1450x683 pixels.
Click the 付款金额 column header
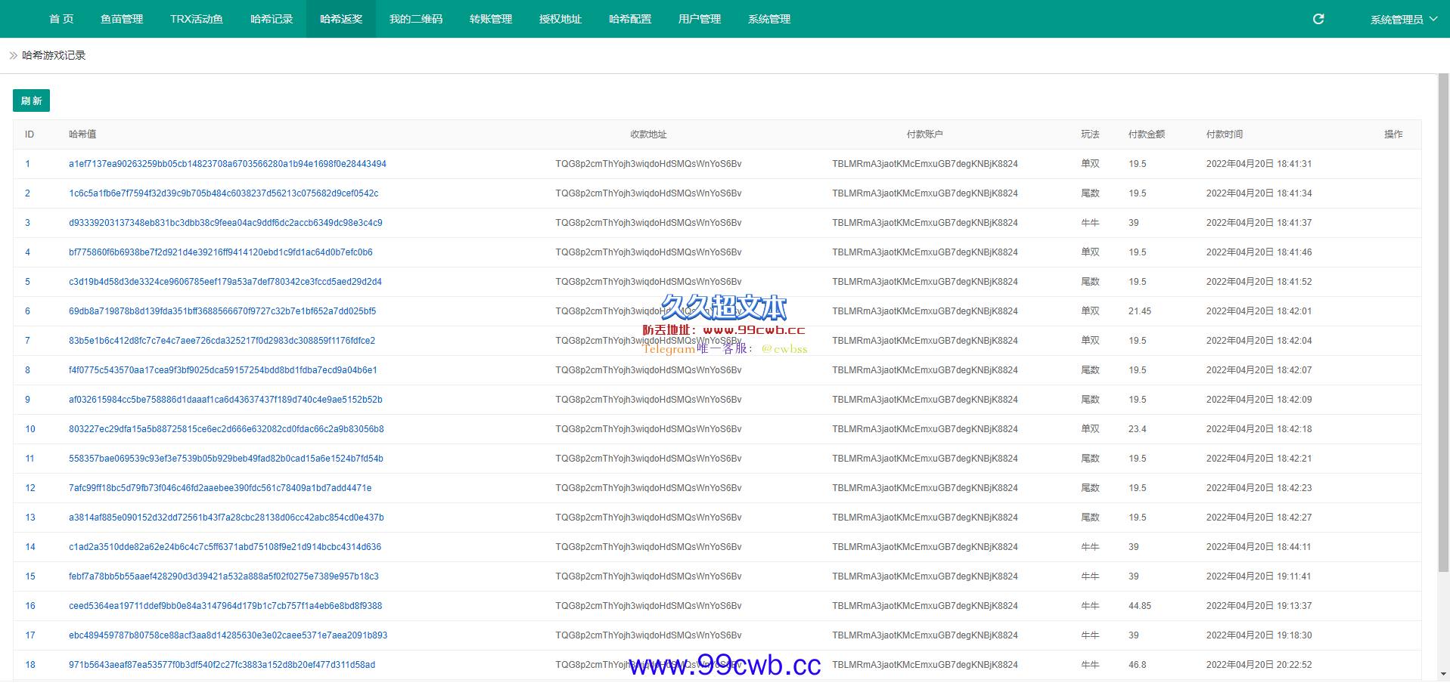pos(1147,134)
